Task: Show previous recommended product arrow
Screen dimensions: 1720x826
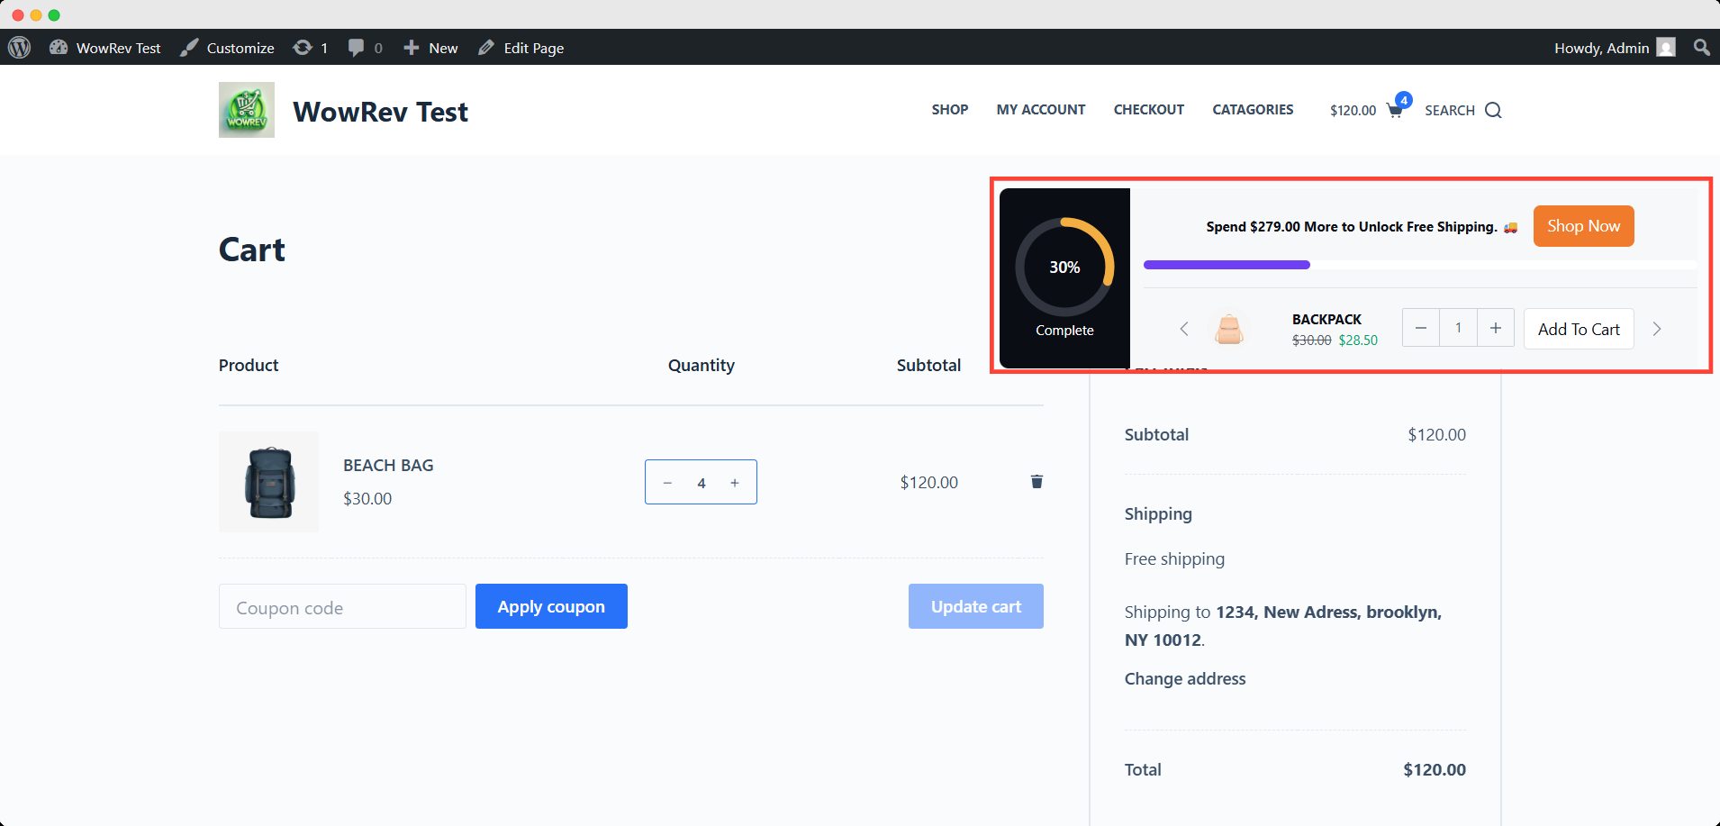Action: [x=1184, y=329]
